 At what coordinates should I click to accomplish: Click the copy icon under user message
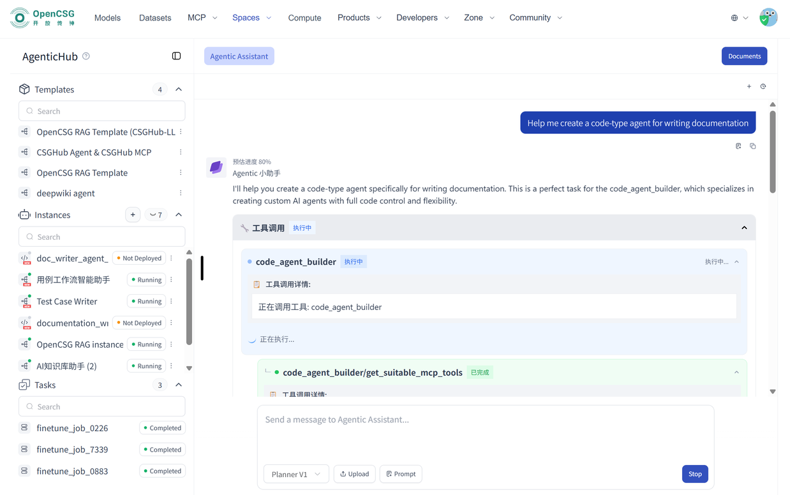(x=753, y=146)
